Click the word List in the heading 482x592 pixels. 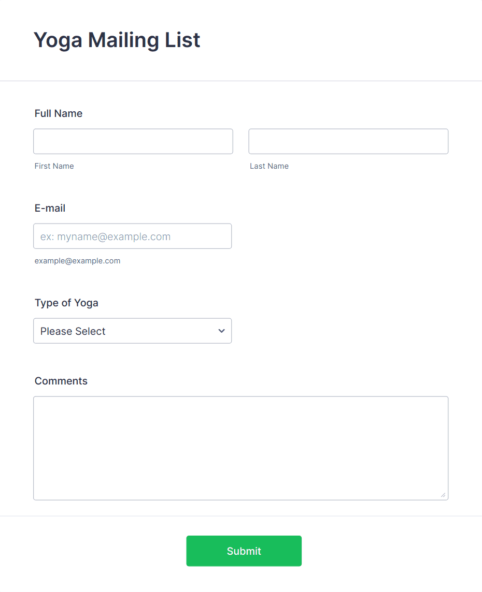click(182, 40)
